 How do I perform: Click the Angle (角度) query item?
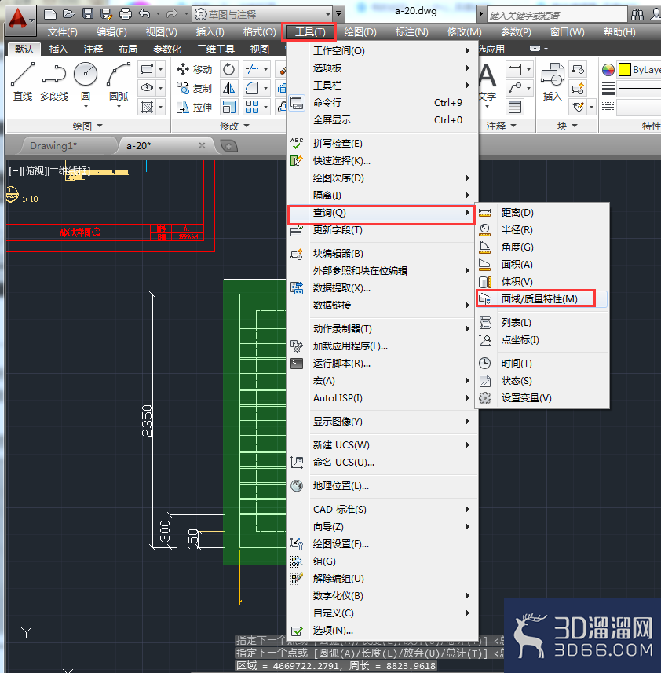[x=542, y=247]
